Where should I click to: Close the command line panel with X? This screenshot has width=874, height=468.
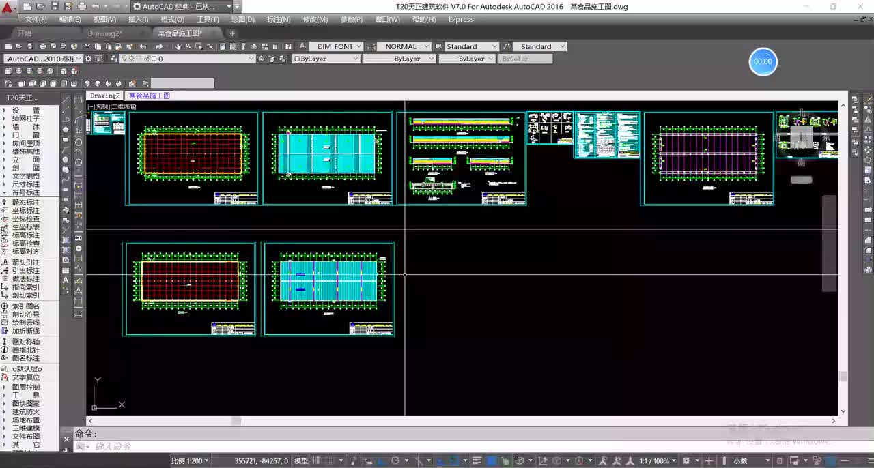(x=66, y=440)
